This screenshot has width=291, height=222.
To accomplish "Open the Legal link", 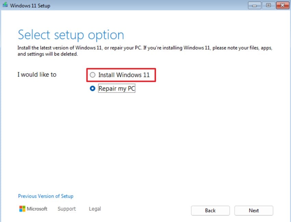I will point(95,209).
